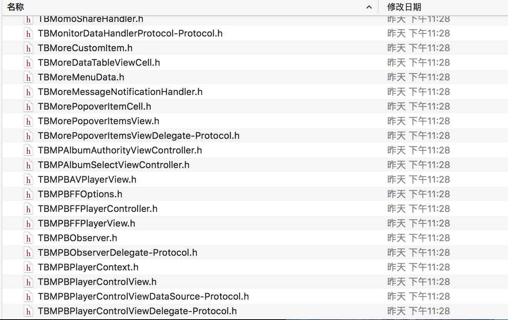
Task: Click the TBMorePopoverItemCell.h file icon
Action: coord(28,107)
